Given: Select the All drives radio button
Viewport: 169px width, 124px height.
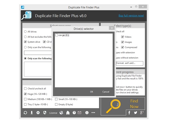Looking at the screenshot, I should [x=25, y=32].
